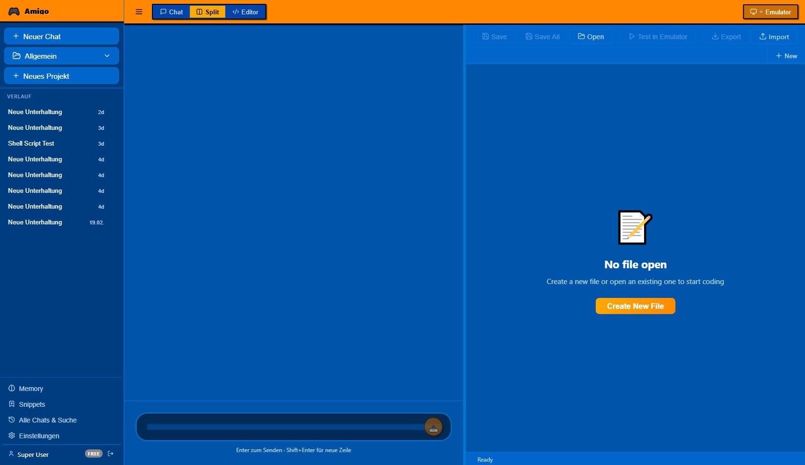This screenshot has height=465, width=805.
Task: Click the send button in the chat input
Action: pyautogui.click(x=433, y=426)
